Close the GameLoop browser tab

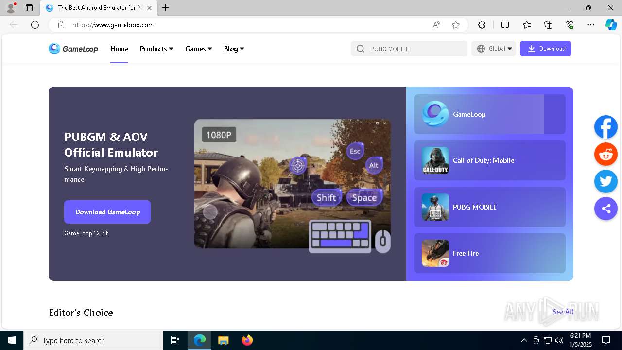[x=149, y=8]
